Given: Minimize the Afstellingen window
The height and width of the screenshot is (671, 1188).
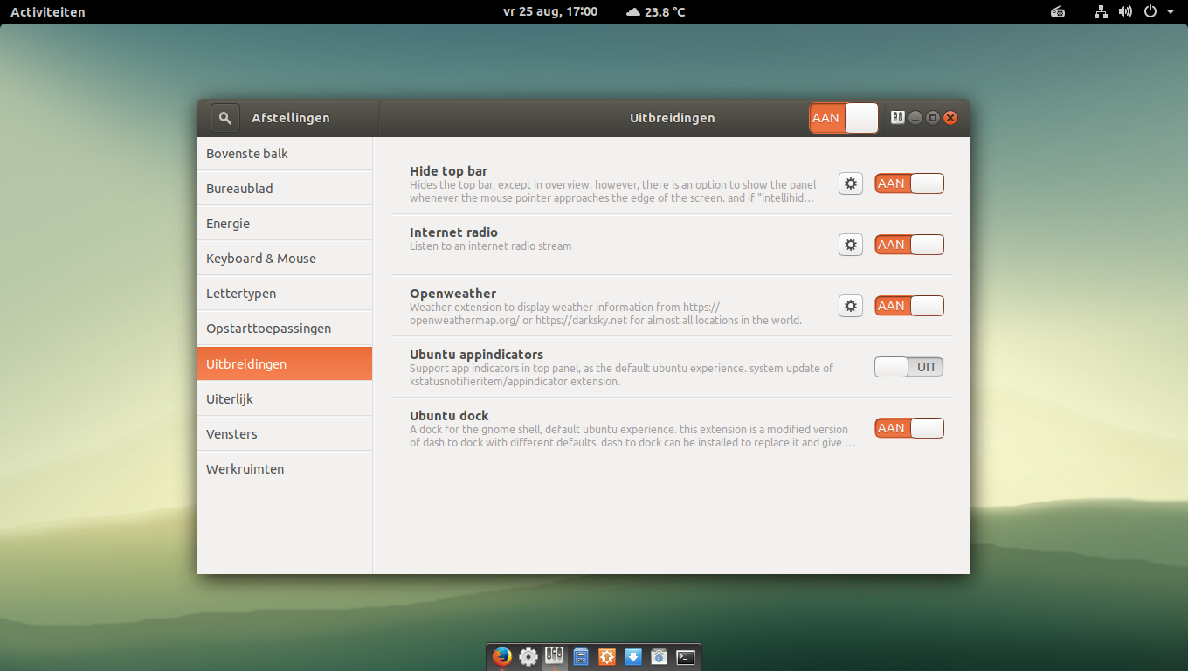Looking at the screenshot, I should click(915, 118).
